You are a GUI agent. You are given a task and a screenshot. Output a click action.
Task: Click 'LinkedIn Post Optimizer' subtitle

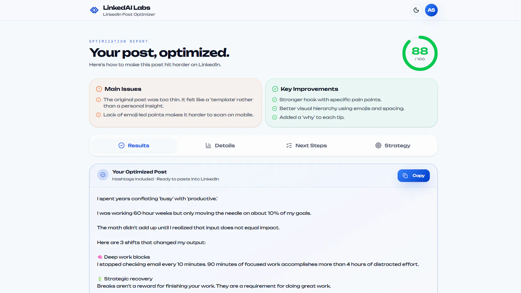click(129, 15)
